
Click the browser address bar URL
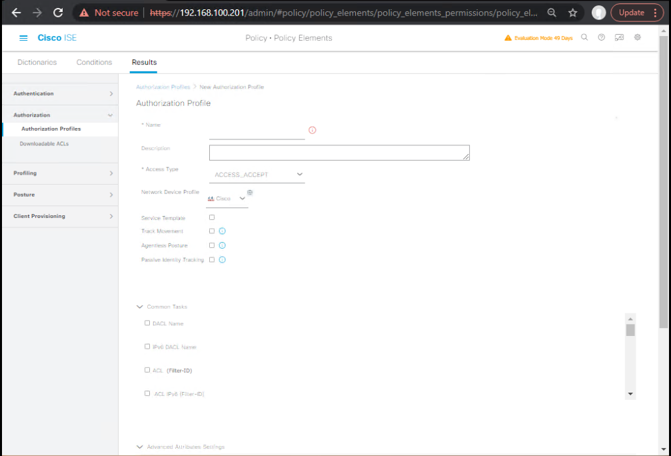pyautogui.click(x=344, y=13)
